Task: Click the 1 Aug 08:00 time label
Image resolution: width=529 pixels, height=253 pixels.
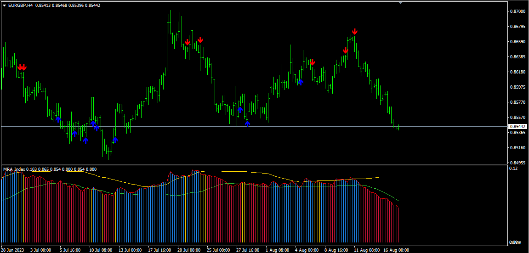Action: click(x=277, y=250)
